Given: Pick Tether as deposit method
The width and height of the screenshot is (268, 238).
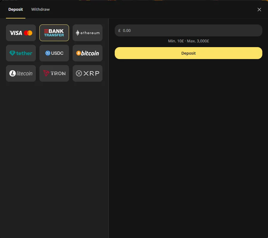Looking at the screenshot, I should (21, 53).
